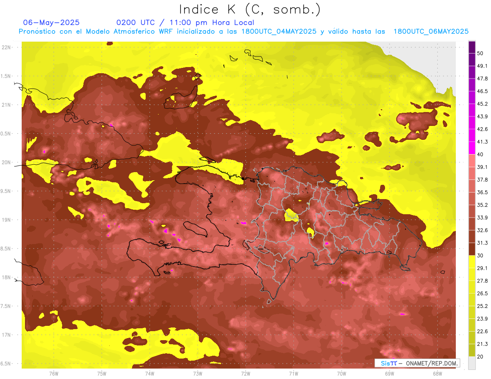The height and width of the screenshot is (379, 491).
Task: Click colorbar value "32.6"
Action: (x=482, y=230)
